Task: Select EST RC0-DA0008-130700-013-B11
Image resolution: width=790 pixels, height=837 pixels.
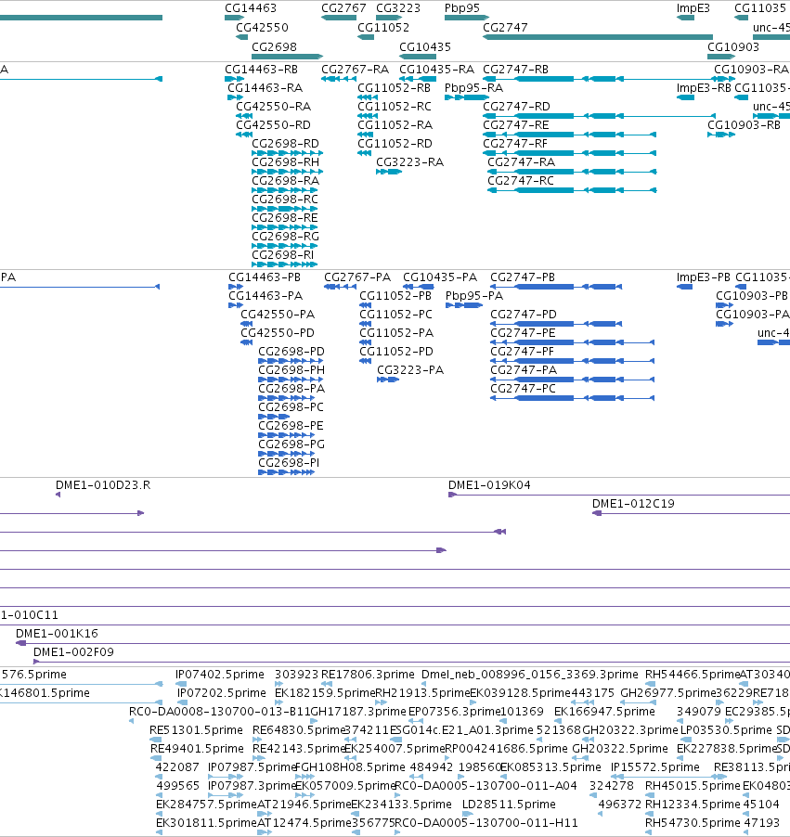Action: click(219, 712)
